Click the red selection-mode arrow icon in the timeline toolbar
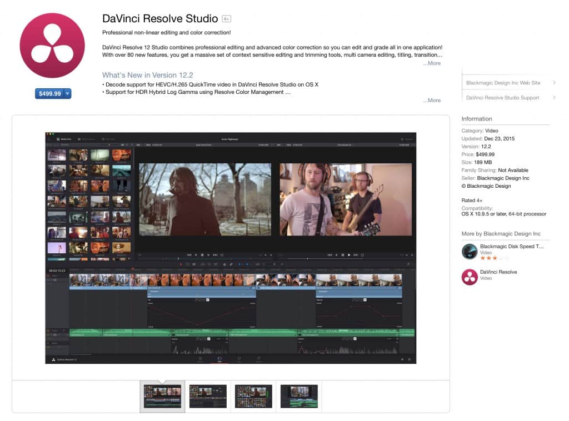 pyautogui.click(x=181, y=264)
